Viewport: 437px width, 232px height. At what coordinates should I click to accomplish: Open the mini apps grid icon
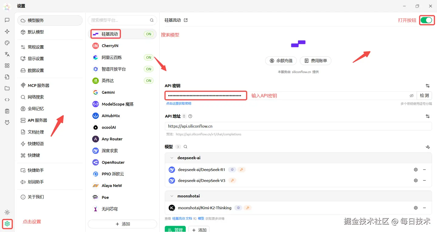pyautogui.click(x=7, y=66)
